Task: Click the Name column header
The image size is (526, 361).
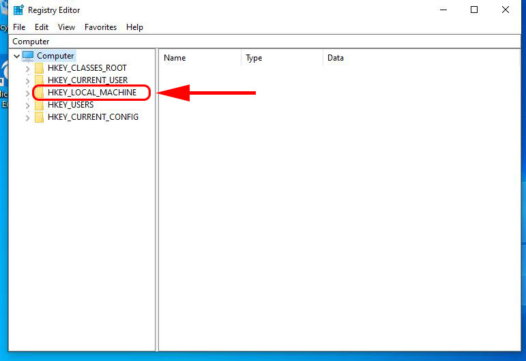Action: point(201,58)
